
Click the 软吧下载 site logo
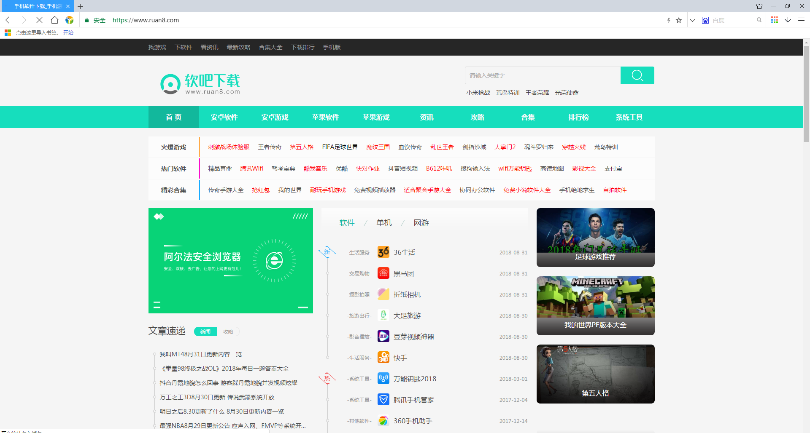click(200, 84)
